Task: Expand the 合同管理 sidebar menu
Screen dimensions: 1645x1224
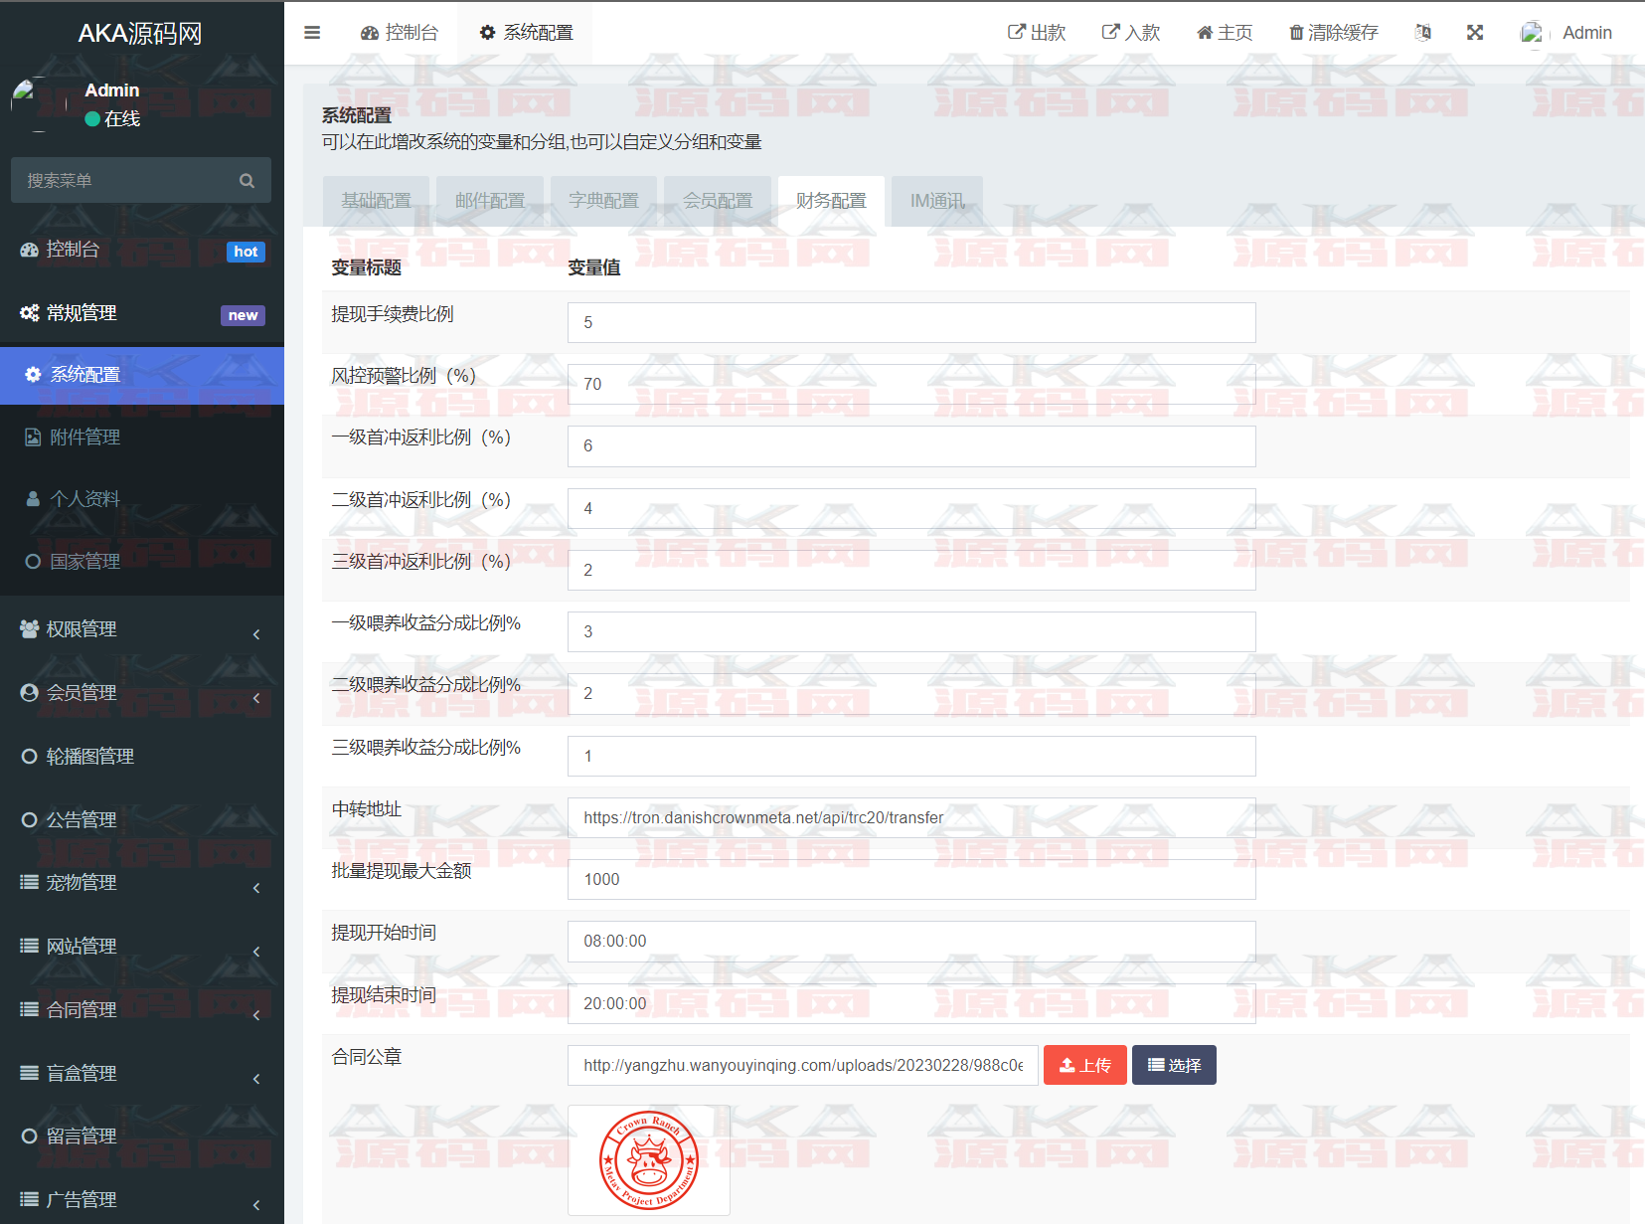Action: [141, 1010]
